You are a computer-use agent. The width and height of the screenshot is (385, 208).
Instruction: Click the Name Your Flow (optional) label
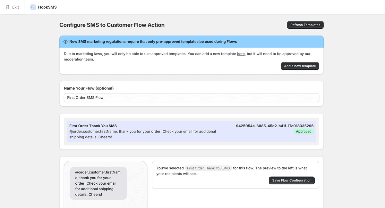pos(89,88)
